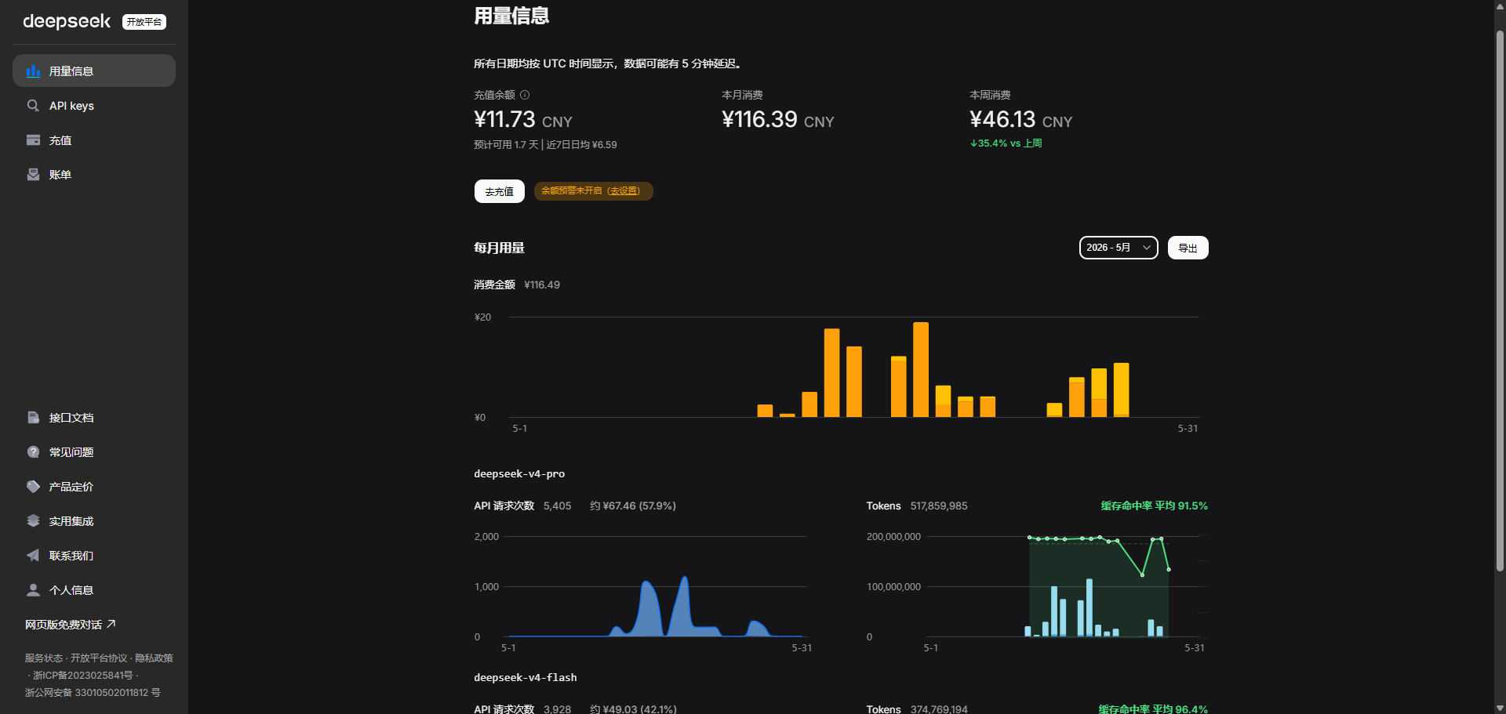Click the 联系我们 megaphone icon

33,556
